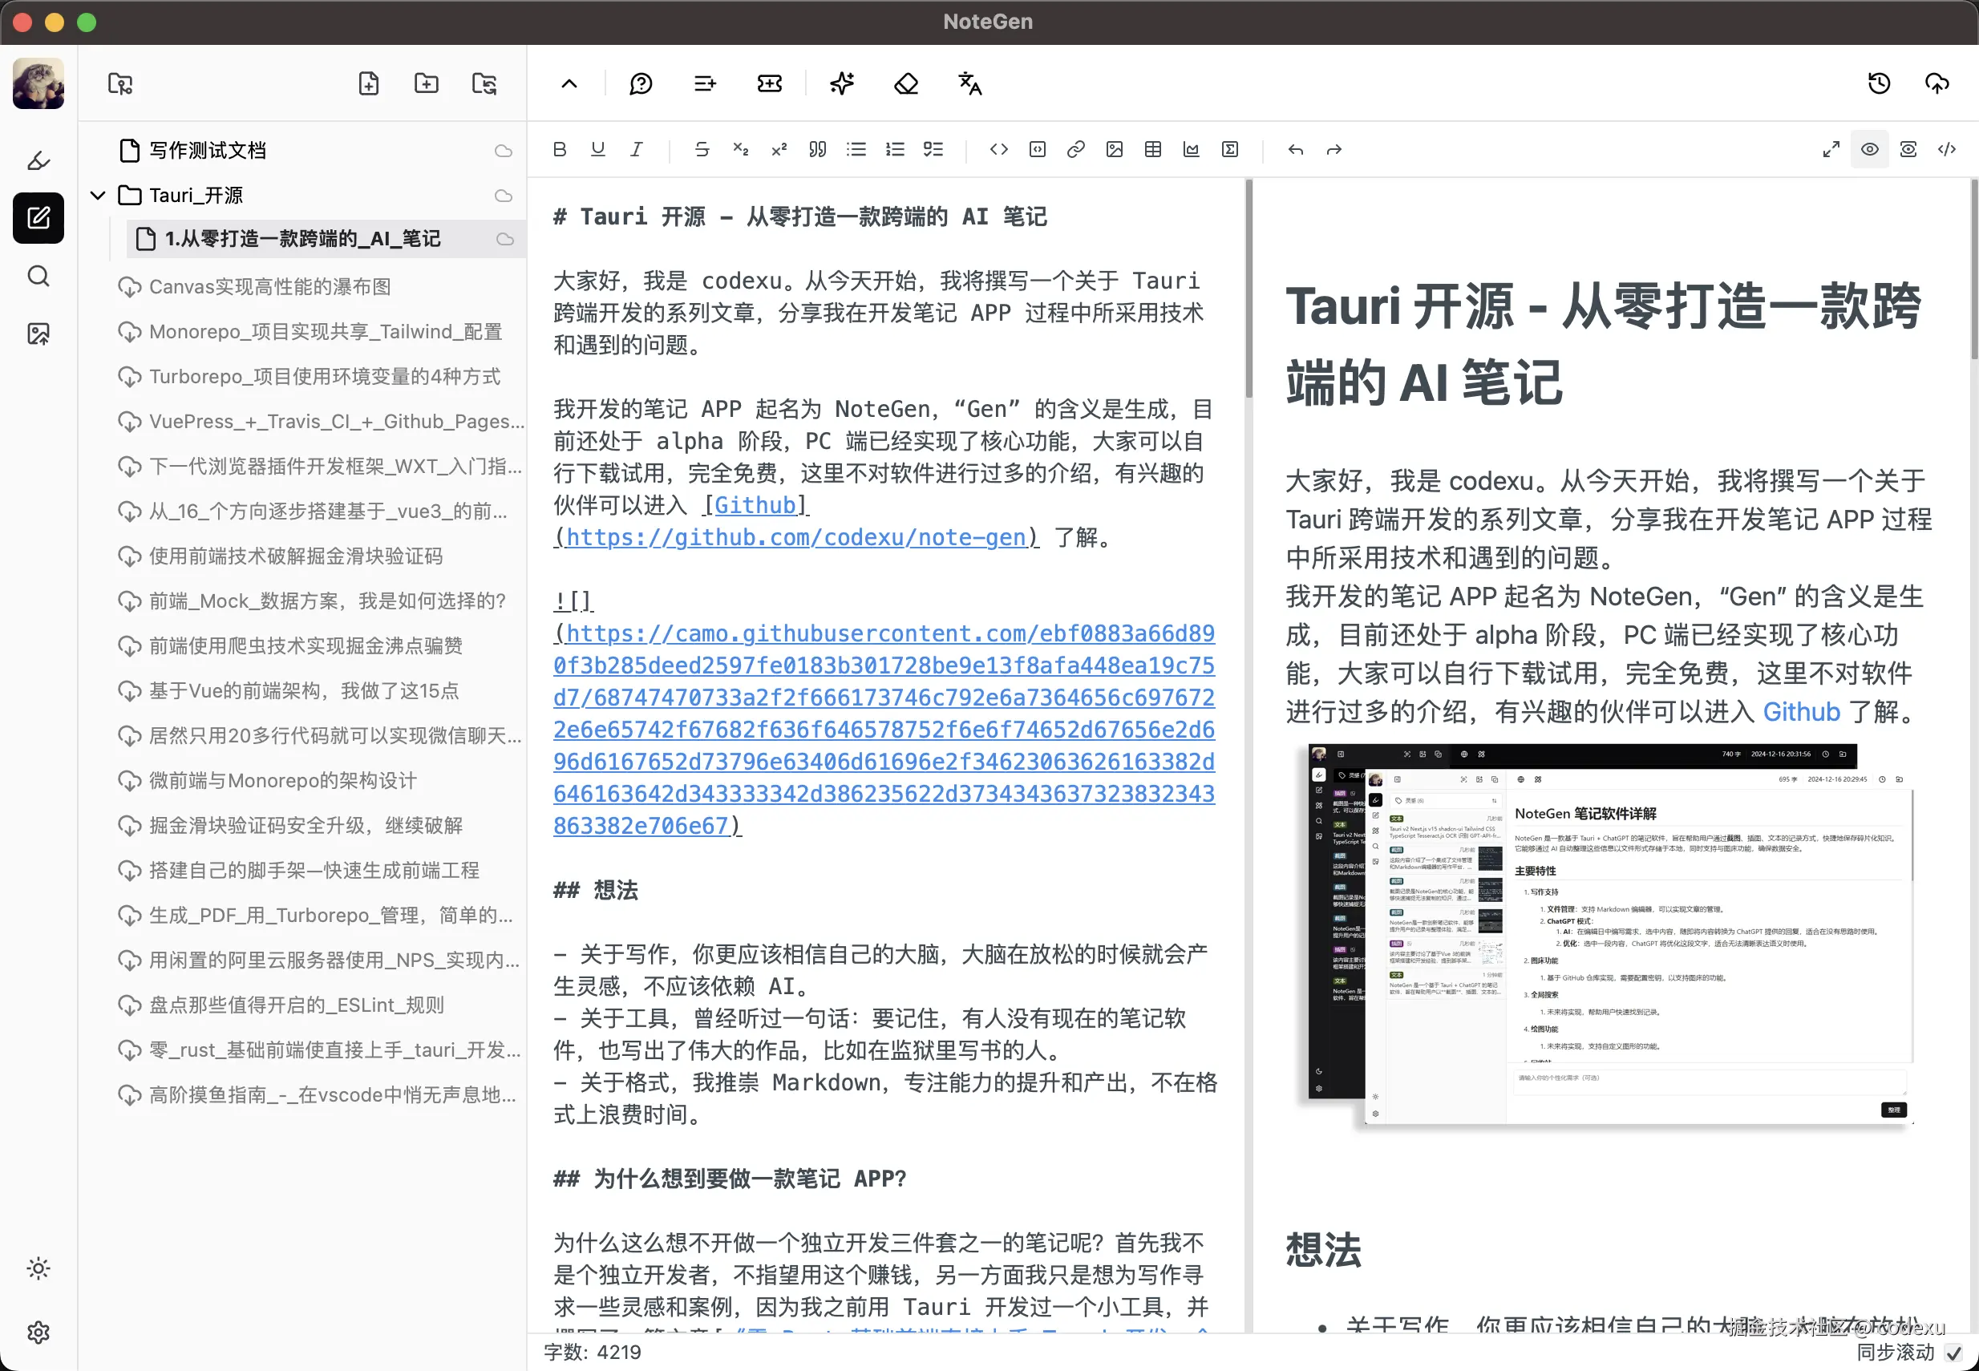Click the github.com/codexu/note-gen URL in the editor
Viewport: 1979px width, 1371px height.
click(x=795, y=538)
